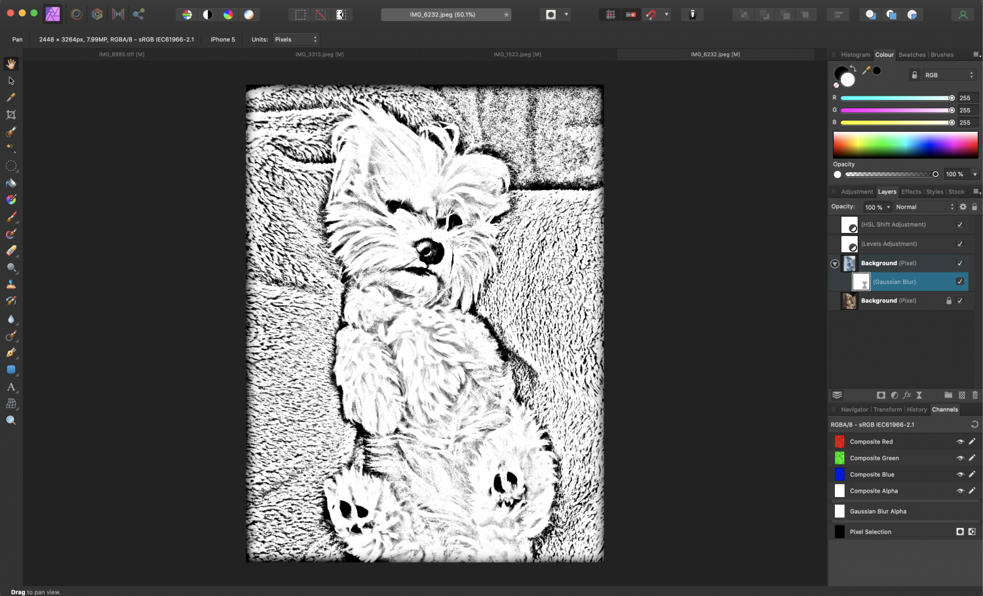
Task: Adjust the R channel slider
Action: 953,98
